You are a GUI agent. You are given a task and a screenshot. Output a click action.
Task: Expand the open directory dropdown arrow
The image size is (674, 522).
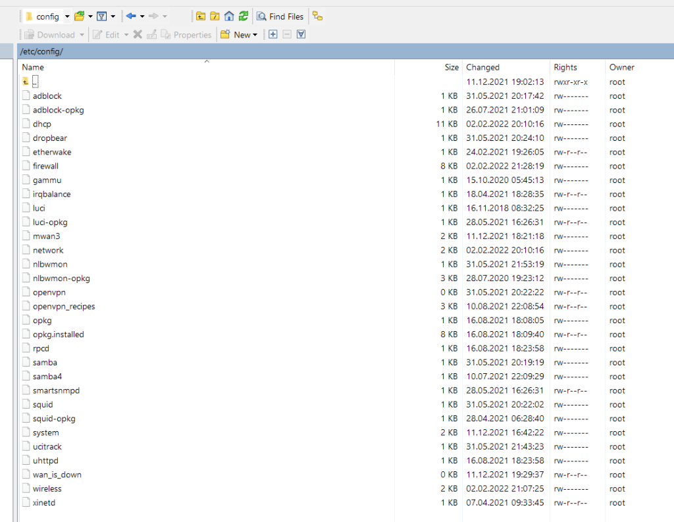click(90, 16)
